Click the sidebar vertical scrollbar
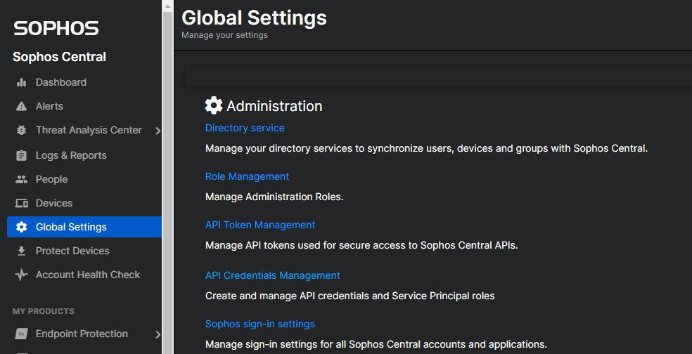 167,176
